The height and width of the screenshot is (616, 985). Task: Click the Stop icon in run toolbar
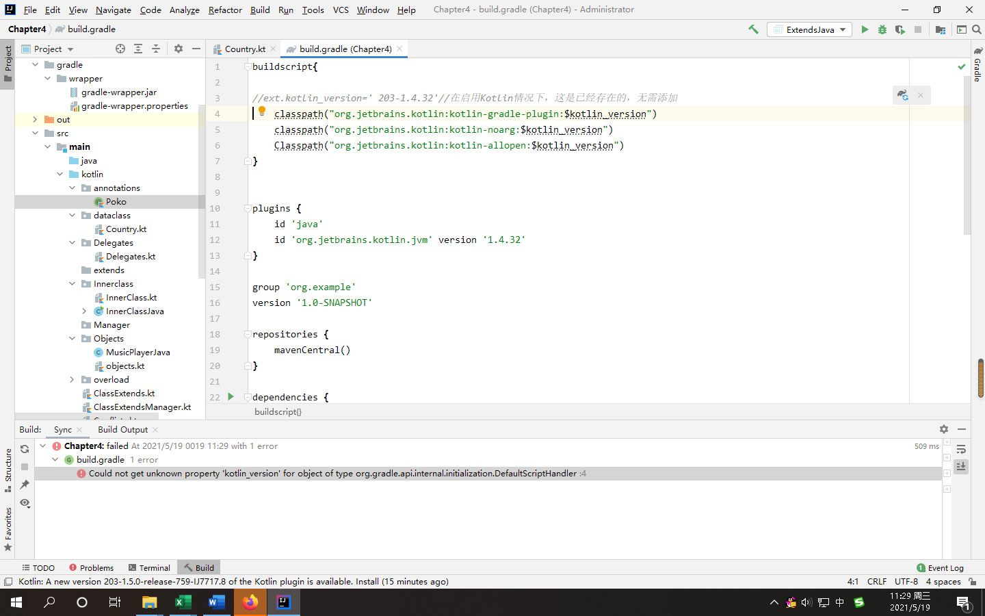click(918, 29)
